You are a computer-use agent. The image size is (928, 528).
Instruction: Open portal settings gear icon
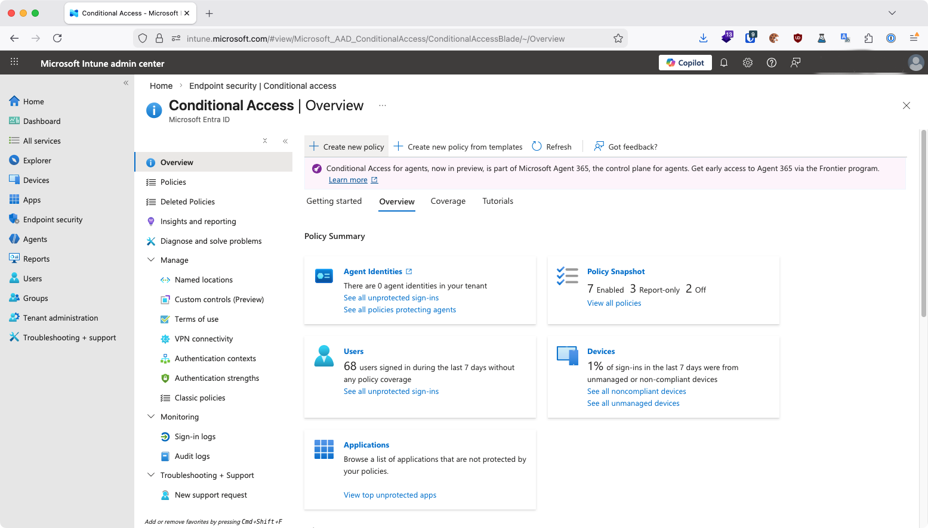point(748,63)
